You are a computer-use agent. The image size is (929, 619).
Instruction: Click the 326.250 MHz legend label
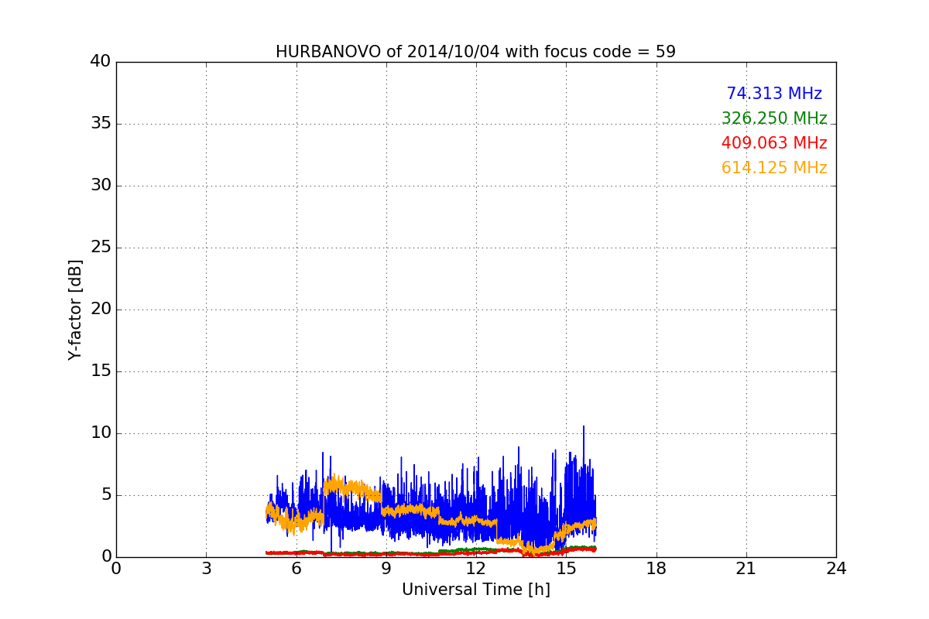coord(774,118)
